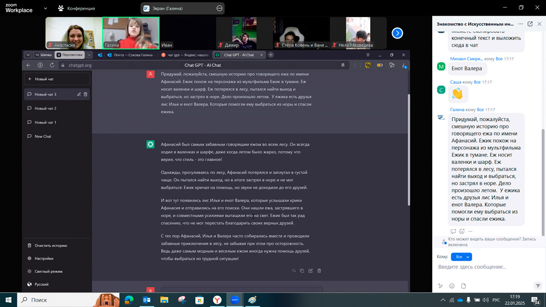
Task: Copy the AI response text
Action: [x=302, y=271]
